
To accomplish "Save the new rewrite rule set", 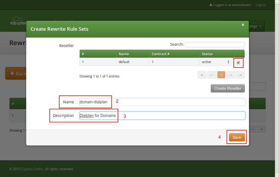I will 236,137.
